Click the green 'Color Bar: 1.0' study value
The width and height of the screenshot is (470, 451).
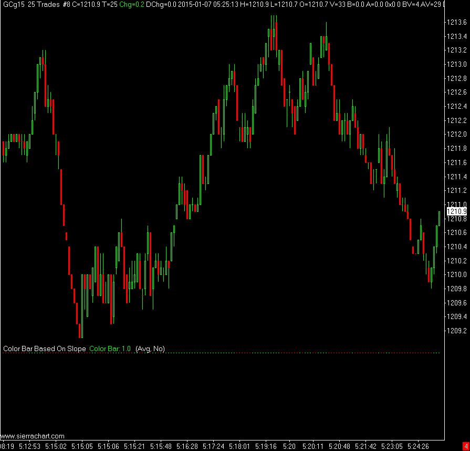[110, 348]
